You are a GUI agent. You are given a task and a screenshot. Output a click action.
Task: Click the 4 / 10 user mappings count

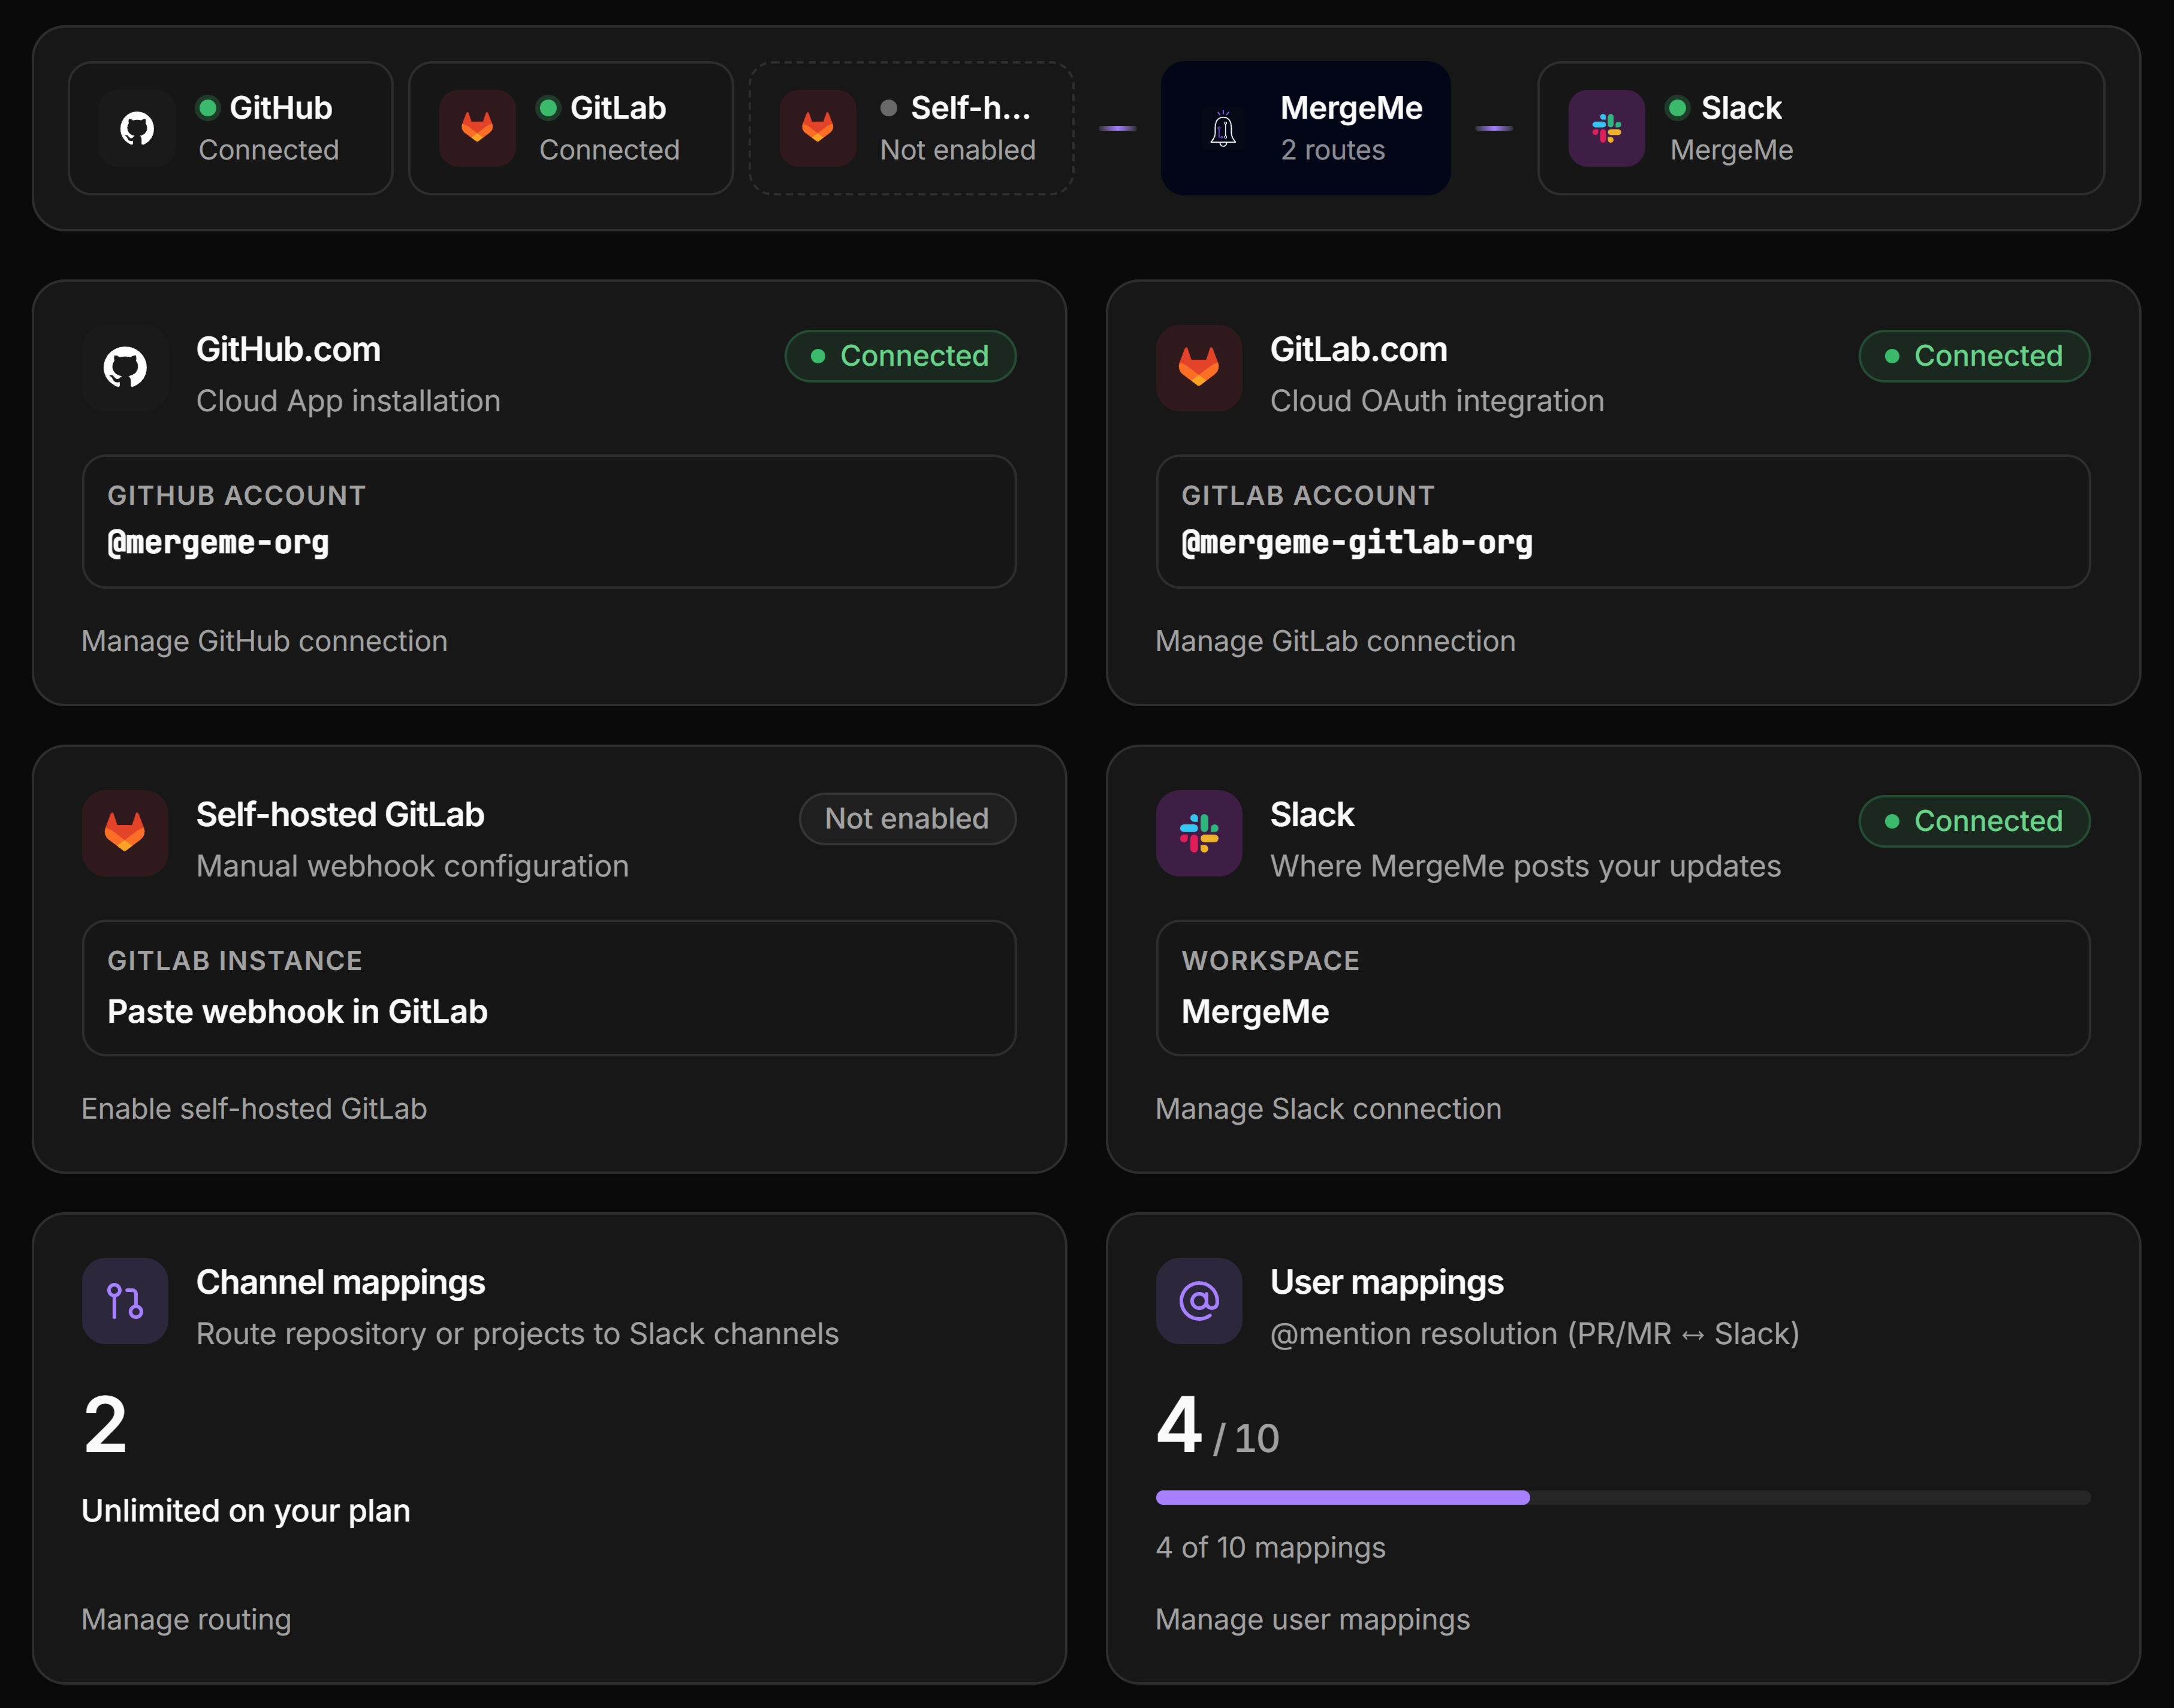click(1217, 1427)
